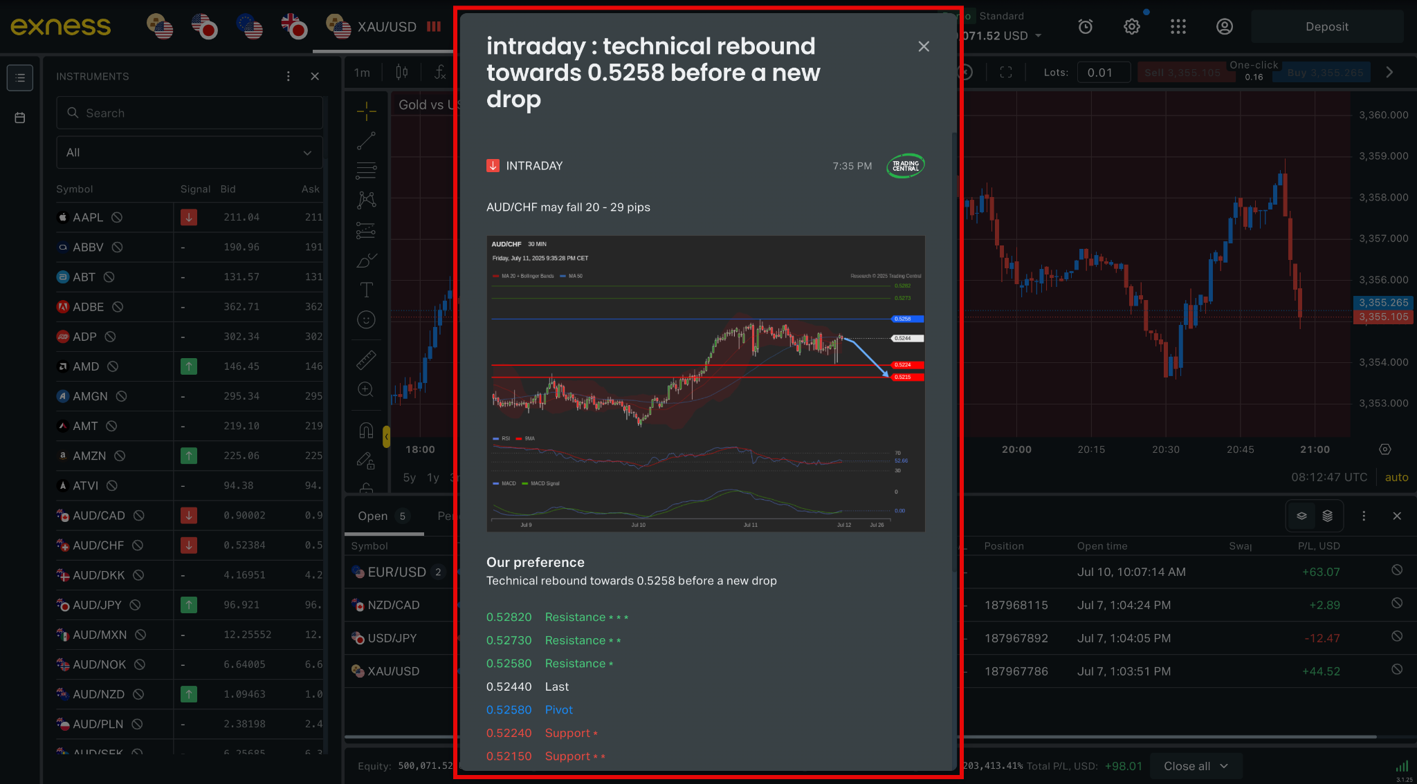Switch to the XAU/USD chart tab

[x=384, y=27]
